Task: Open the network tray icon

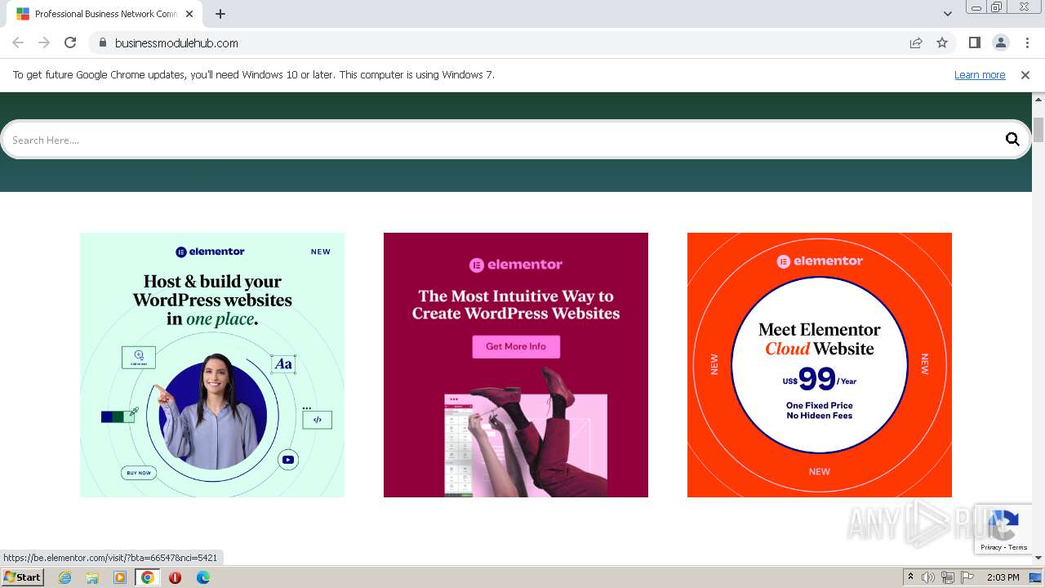Action: coord(948,577)
